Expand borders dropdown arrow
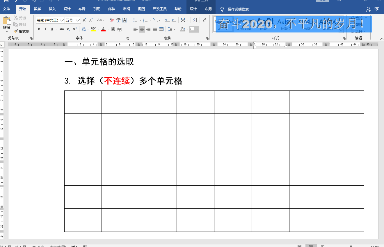This screenshot has height=247, width=384. click(x=197, y=29)
